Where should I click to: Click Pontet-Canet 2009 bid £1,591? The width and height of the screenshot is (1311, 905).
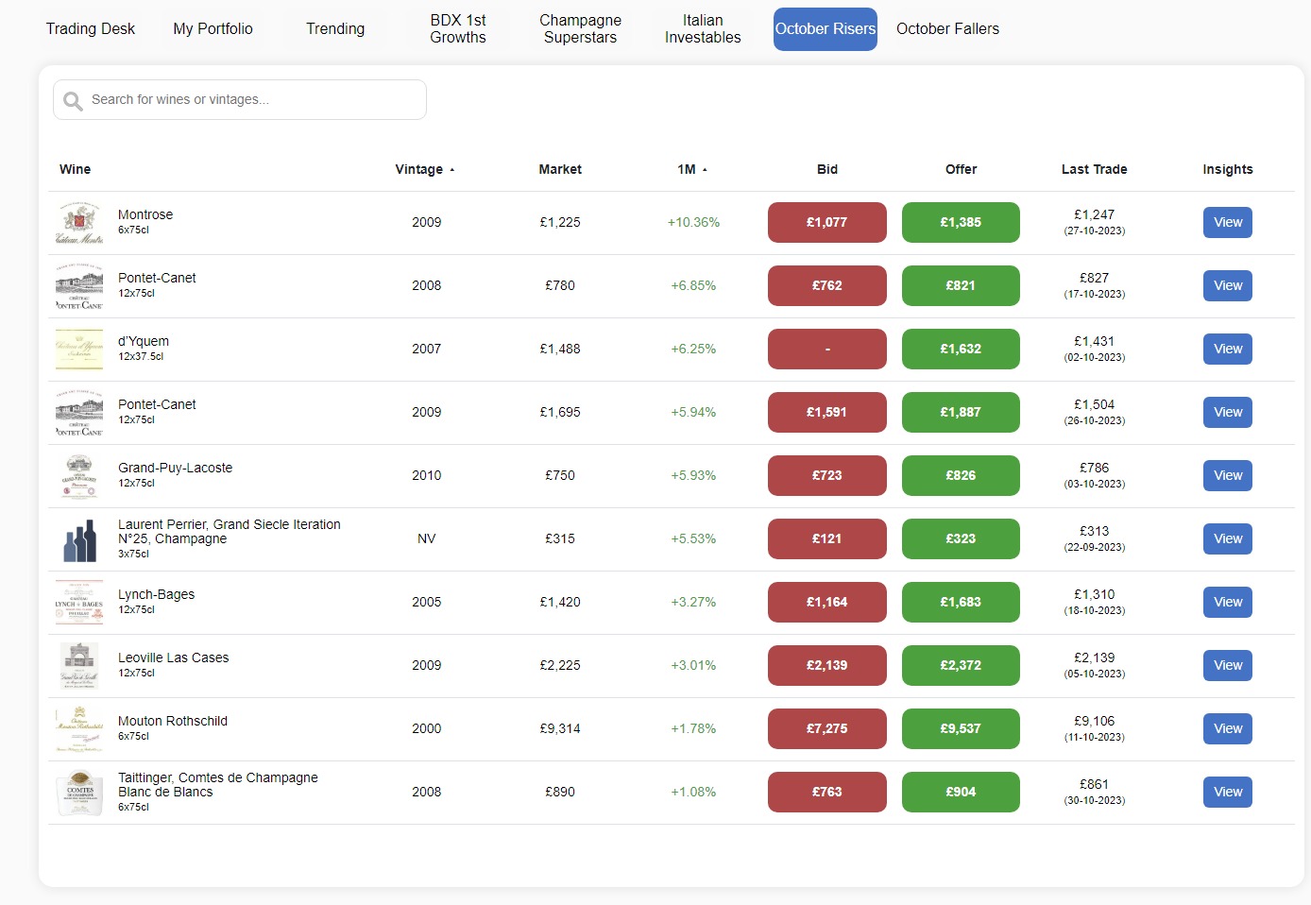tap(827, 412)
